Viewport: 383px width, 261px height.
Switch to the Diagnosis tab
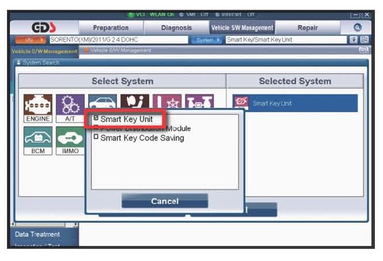tap(177, 28)
